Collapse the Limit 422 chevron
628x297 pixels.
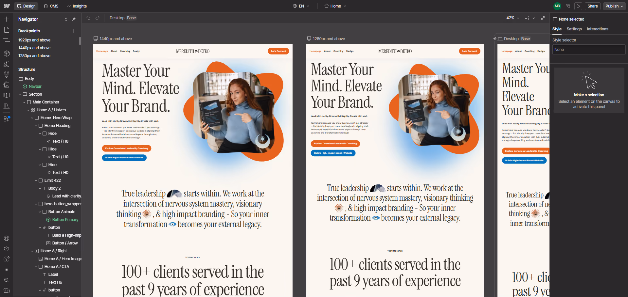36,180
